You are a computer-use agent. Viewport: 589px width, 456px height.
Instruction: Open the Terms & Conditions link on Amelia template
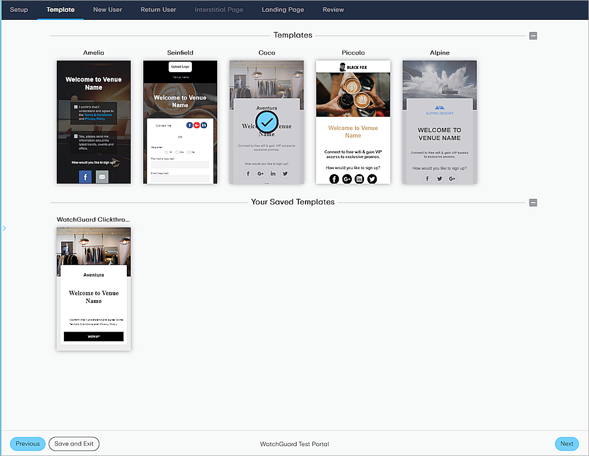pos(98,115)
